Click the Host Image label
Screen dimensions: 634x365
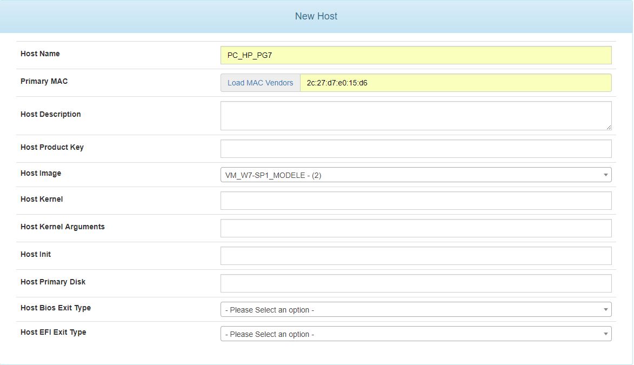click(x=41, y=173)
